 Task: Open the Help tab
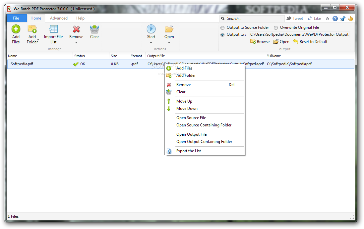(80, 18)
